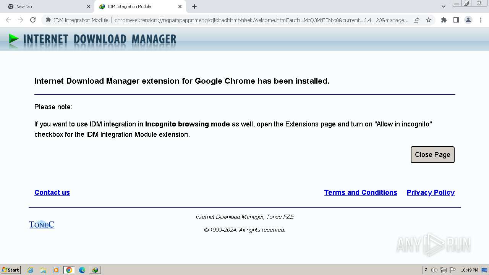The width and height of the screenshot is (489, 275).
Task: Click the IDM favicon on the active tab
Action: 102,6
